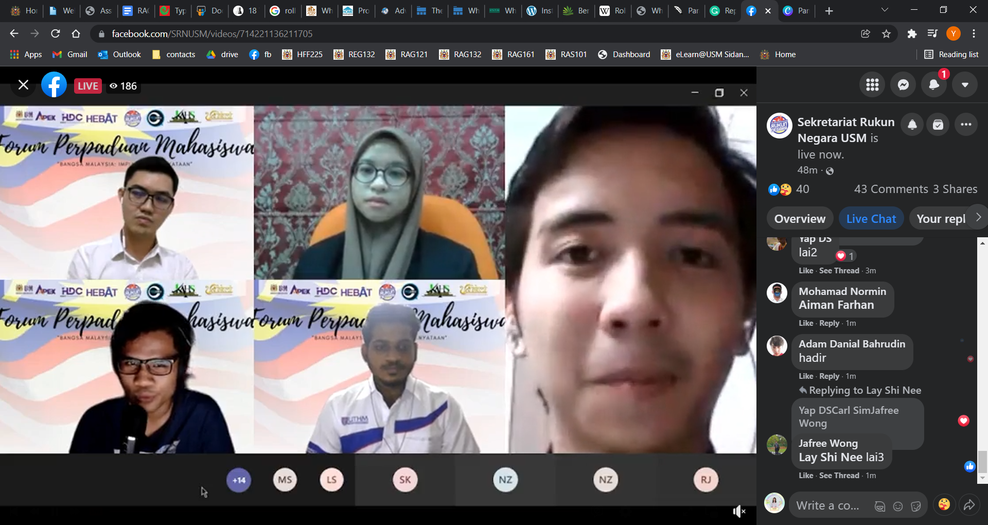
Task: Click 3 Shares count
Action: (x=955, y=189)
